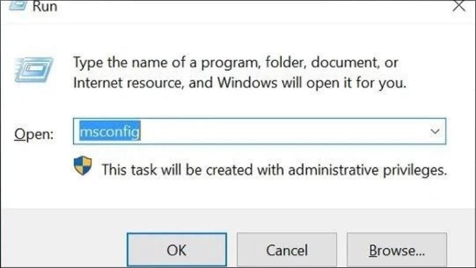Click the administrative shield icon
Viewport: 476px width, 268px height.
coord(83,166)
